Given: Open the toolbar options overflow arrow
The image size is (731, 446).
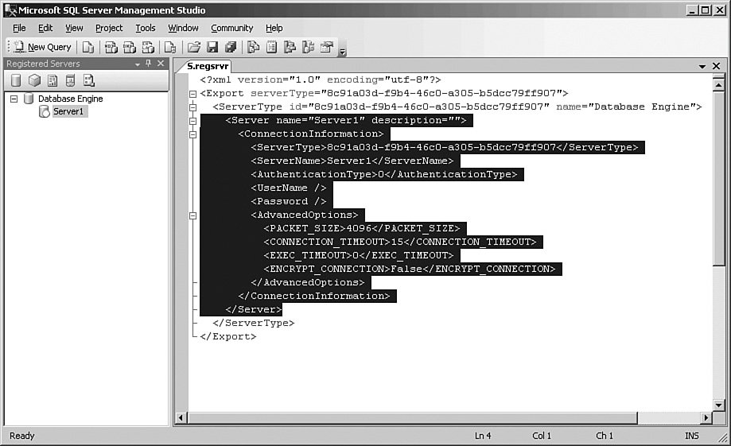Looking at the screenshot, I should (343, 52).
